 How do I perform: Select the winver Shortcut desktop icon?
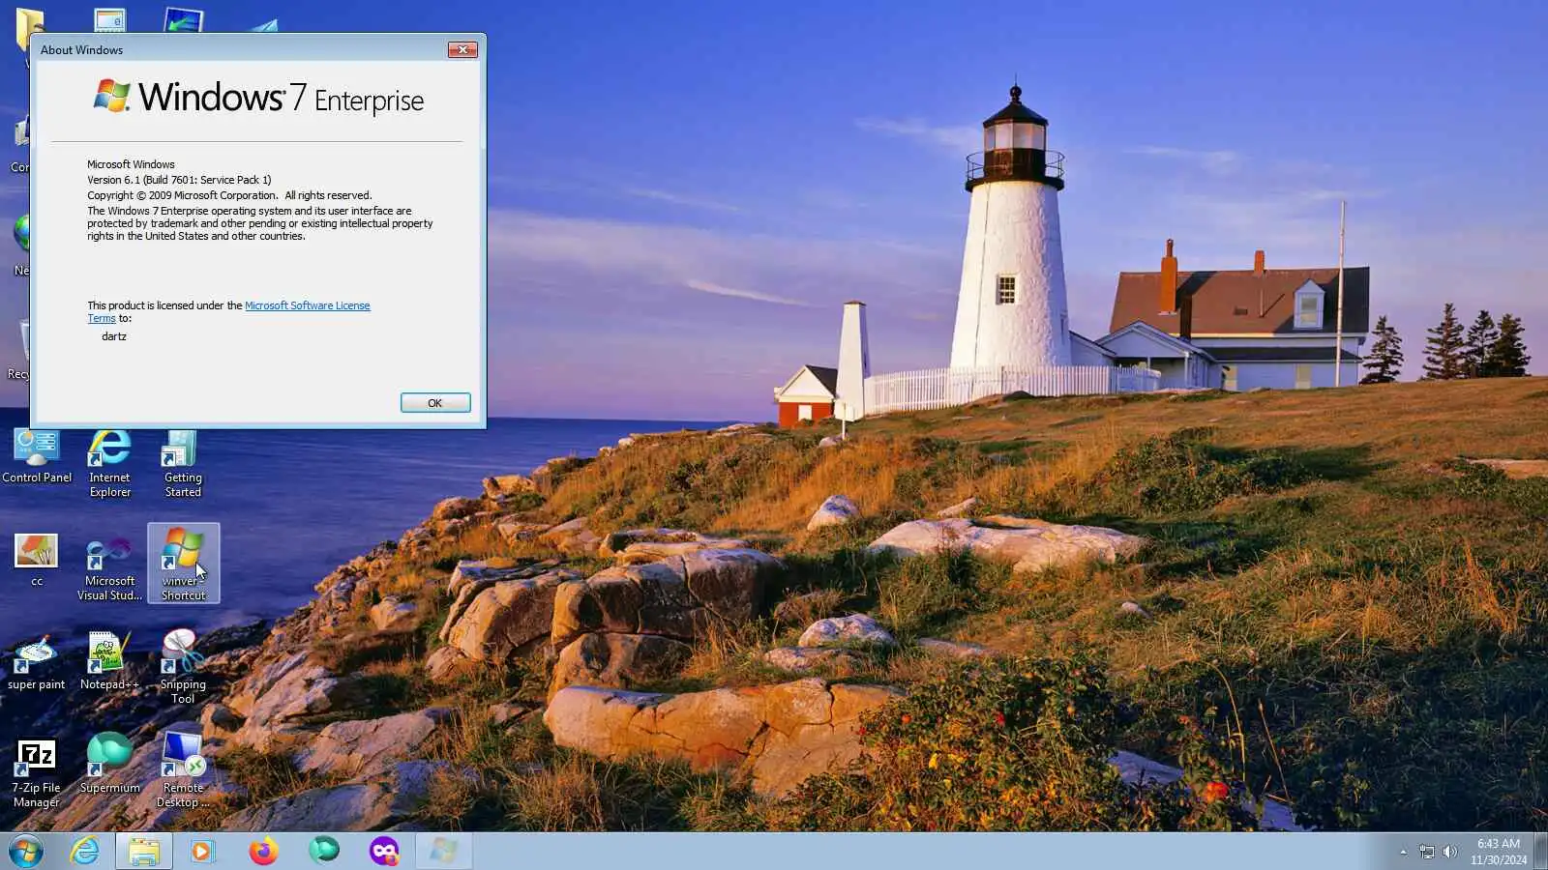click(x=183, y=564)
